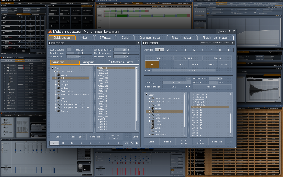Select preset slot B
283x177 pixels.
63,143
